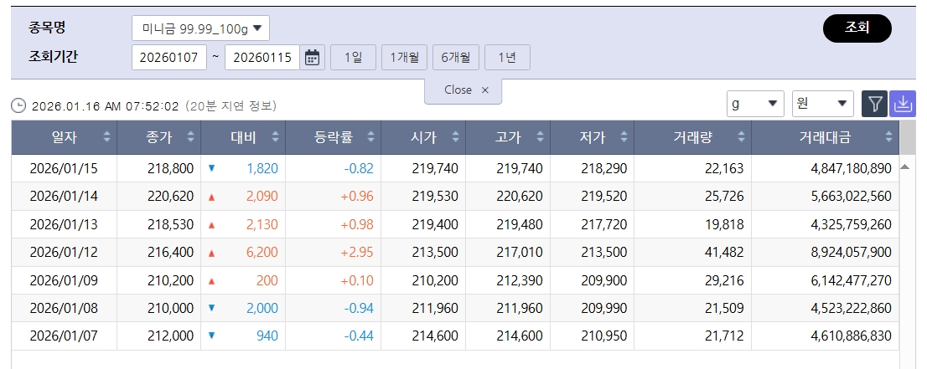927x369 pixels.
Task: Sort by 시가 column sort arrows
Action: 455,137
